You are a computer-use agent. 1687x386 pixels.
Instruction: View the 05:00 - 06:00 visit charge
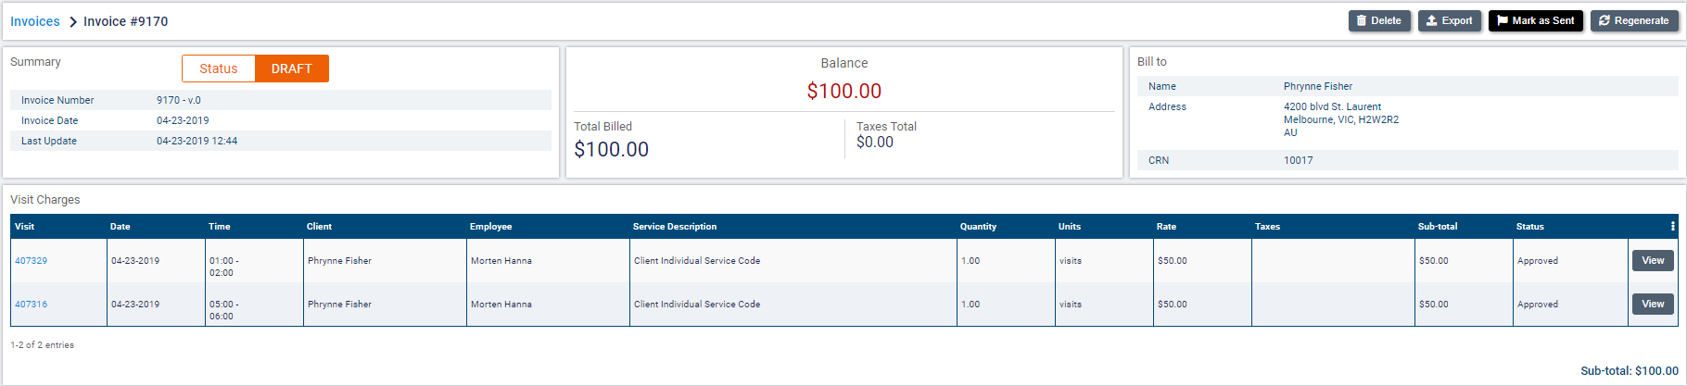tap(1653, 305)
